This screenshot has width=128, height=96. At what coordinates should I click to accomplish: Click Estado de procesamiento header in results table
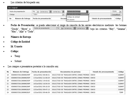(103, 72)
